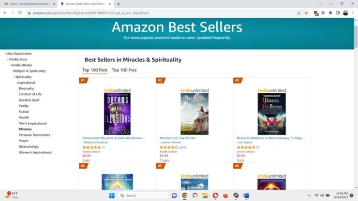Open the Miracles: 32 True Stories link

coord(178,138)
